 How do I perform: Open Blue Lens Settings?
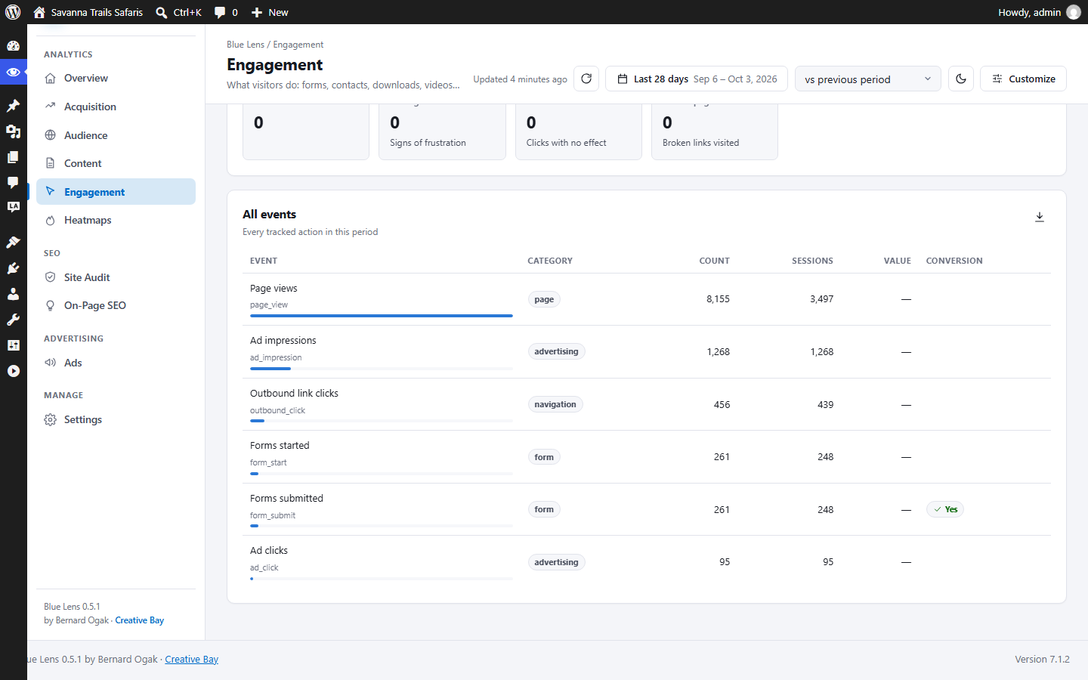coord(116,419)
